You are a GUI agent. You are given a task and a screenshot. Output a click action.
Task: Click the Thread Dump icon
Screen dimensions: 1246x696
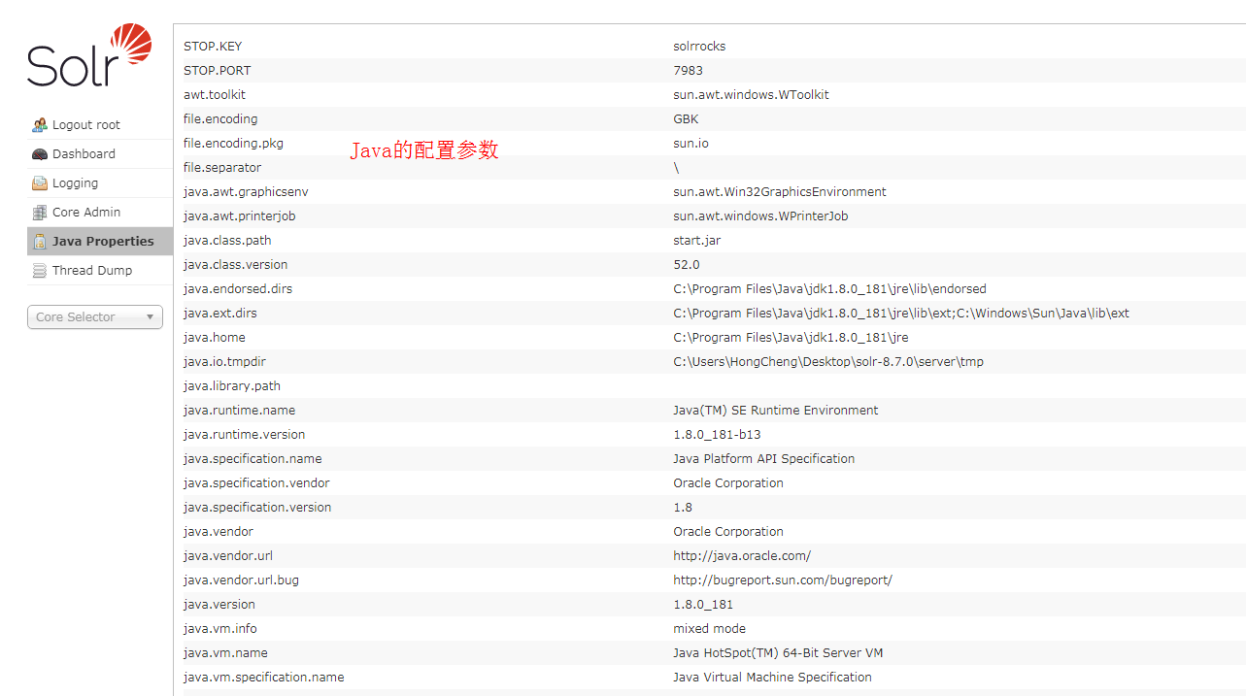(x=40, y=270)
